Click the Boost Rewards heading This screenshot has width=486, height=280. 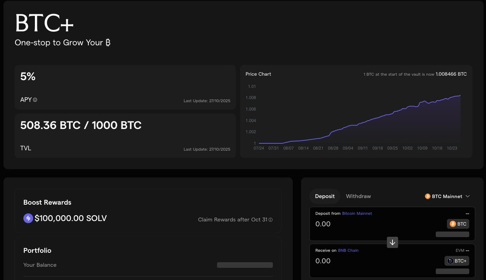(x=47, y=202)
